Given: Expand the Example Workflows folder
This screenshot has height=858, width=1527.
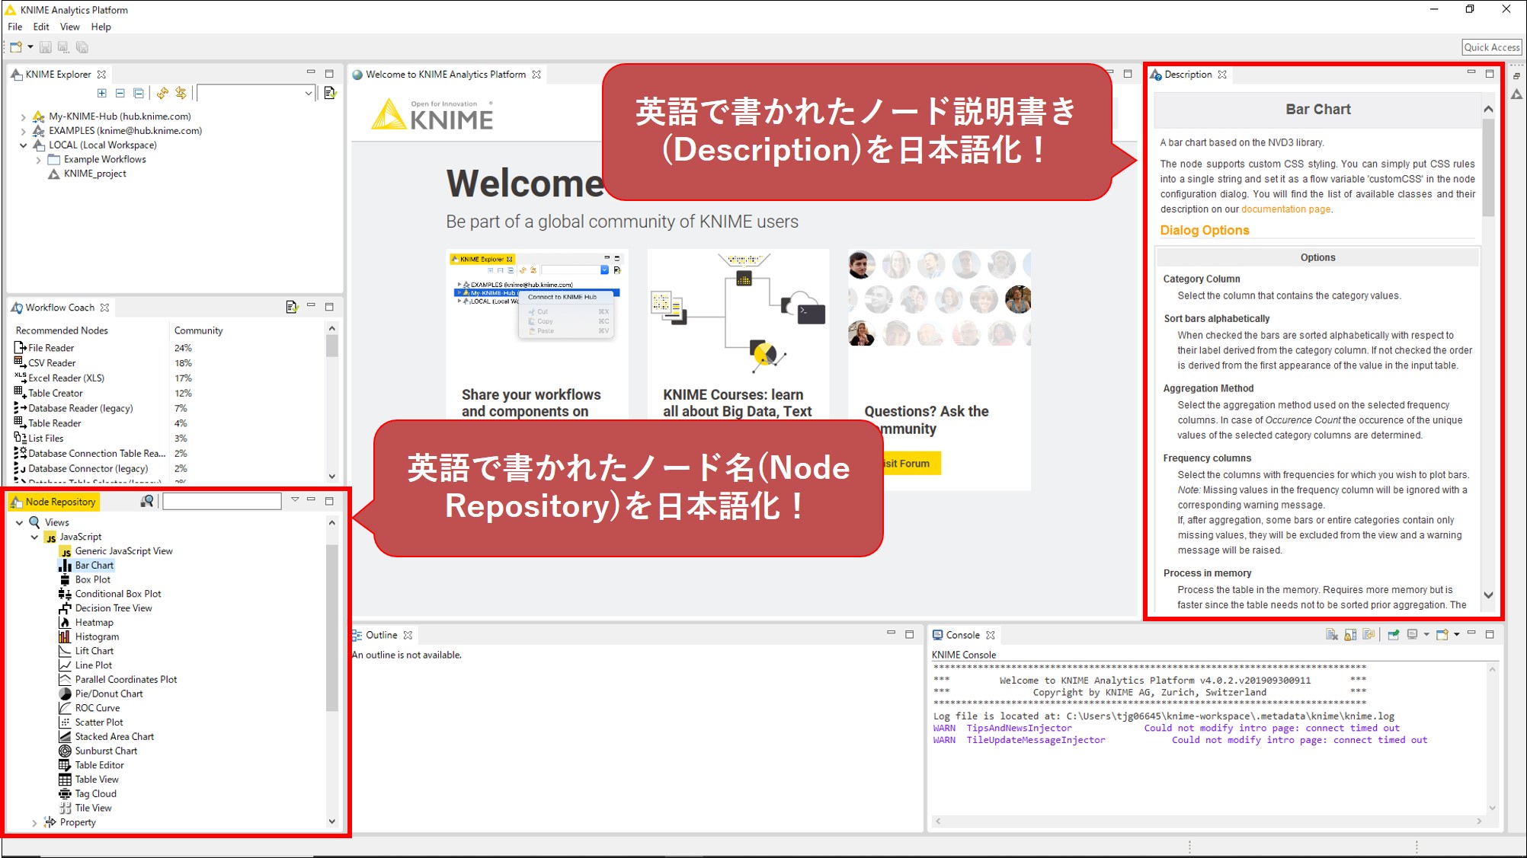Looking at the screenshot, I should tap(38, 159).
